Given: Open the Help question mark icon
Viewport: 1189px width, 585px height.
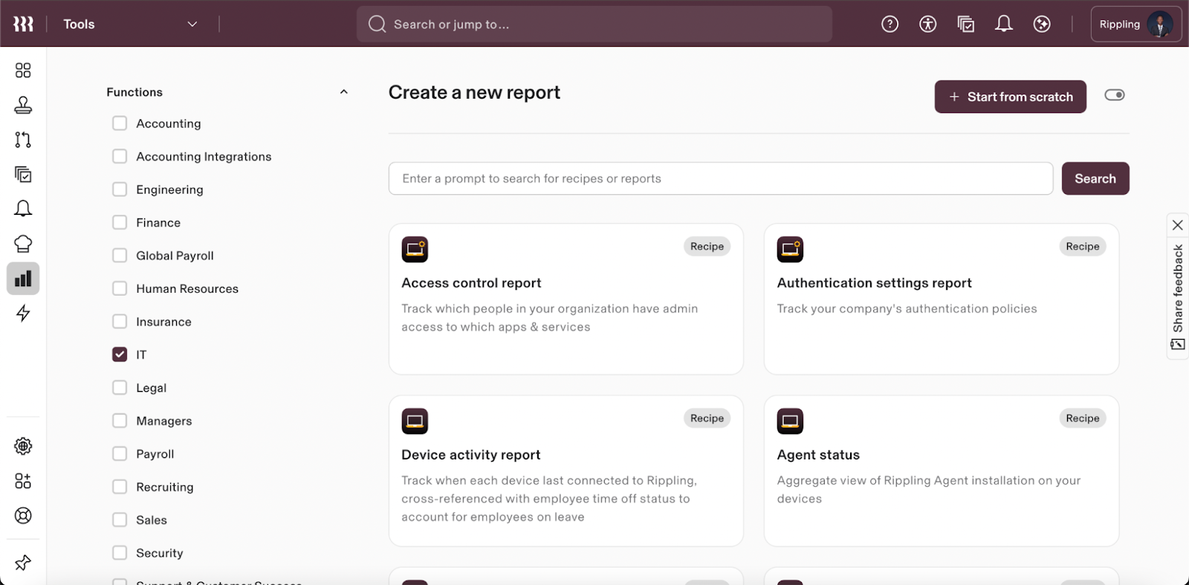Looking at the screenshot, I should point(890,25).
